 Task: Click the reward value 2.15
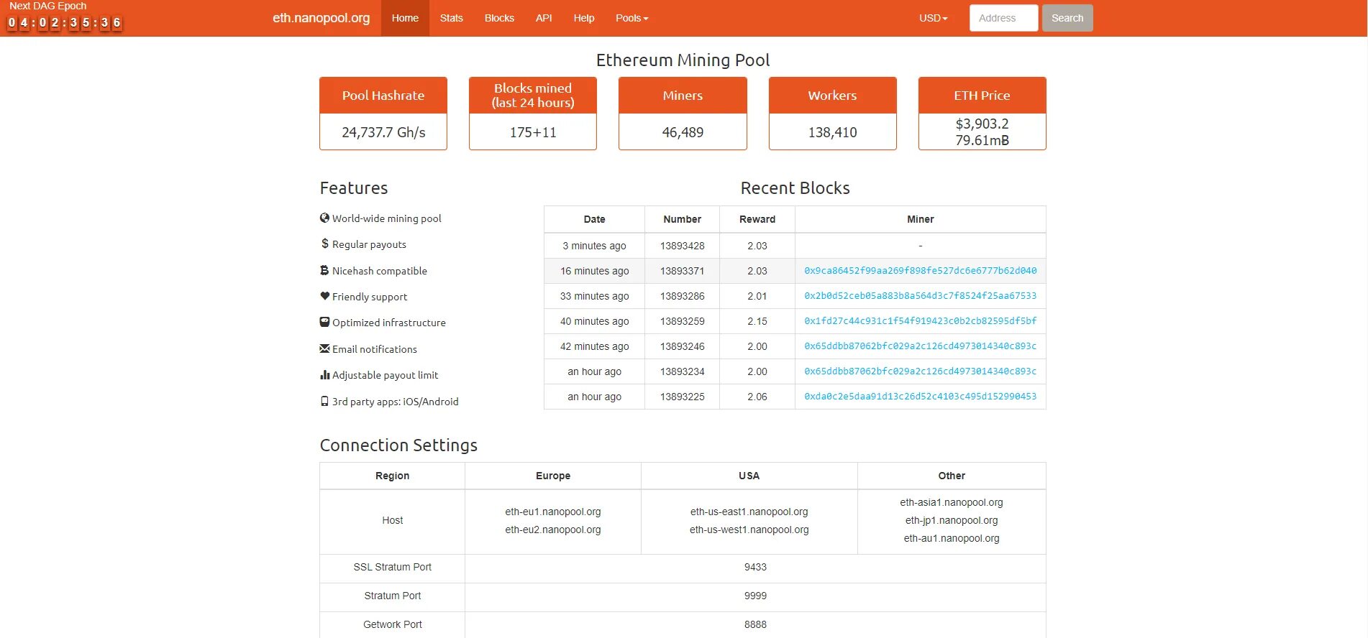pyautogui.click(x=757, y=321)
